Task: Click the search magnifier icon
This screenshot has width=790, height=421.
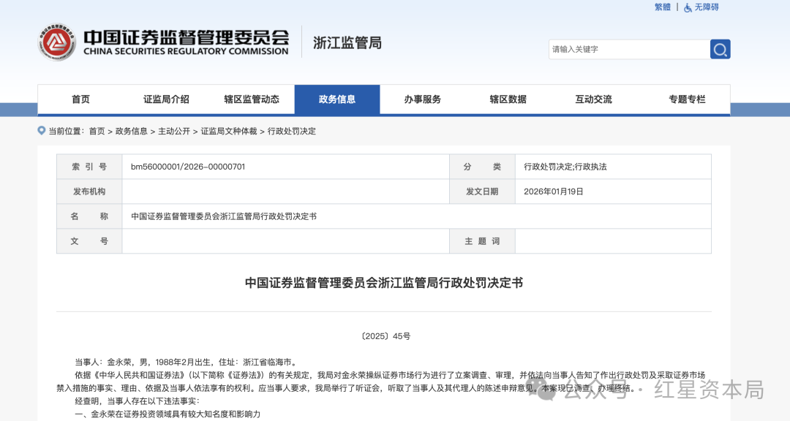Action: click(720, 49)
